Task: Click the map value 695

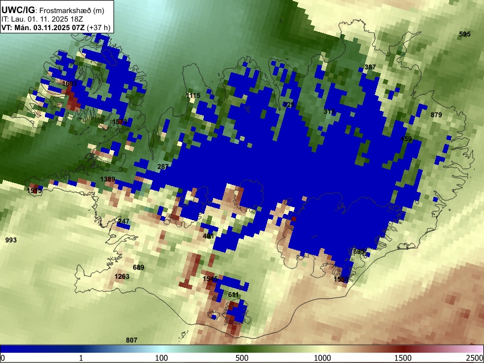Action: coord(359,251)
